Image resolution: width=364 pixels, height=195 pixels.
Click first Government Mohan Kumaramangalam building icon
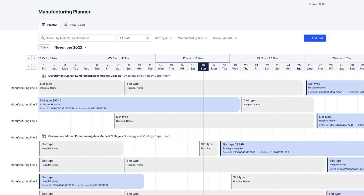tap(44, 76)
